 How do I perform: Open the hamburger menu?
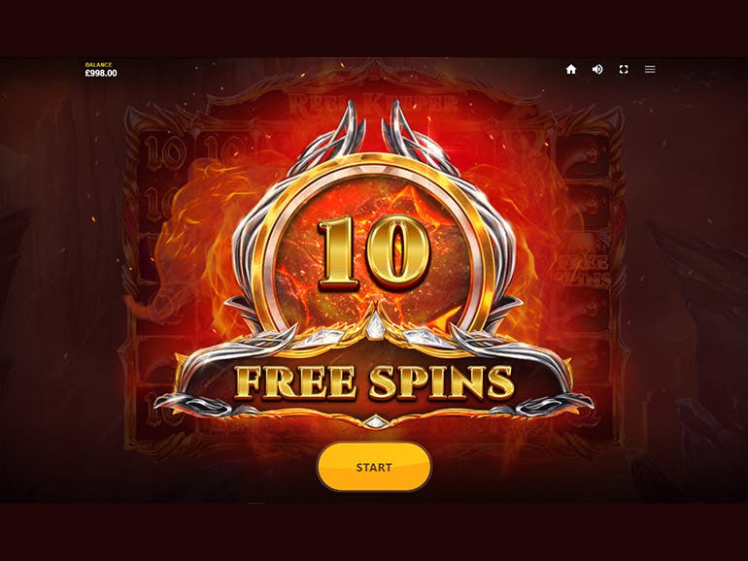click(x=650, y=70)
